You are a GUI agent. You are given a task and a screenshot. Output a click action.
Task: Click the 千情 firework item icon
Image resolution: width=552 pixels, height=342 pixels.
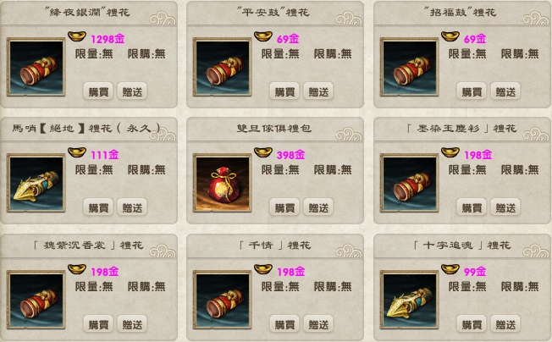[222, 300]
